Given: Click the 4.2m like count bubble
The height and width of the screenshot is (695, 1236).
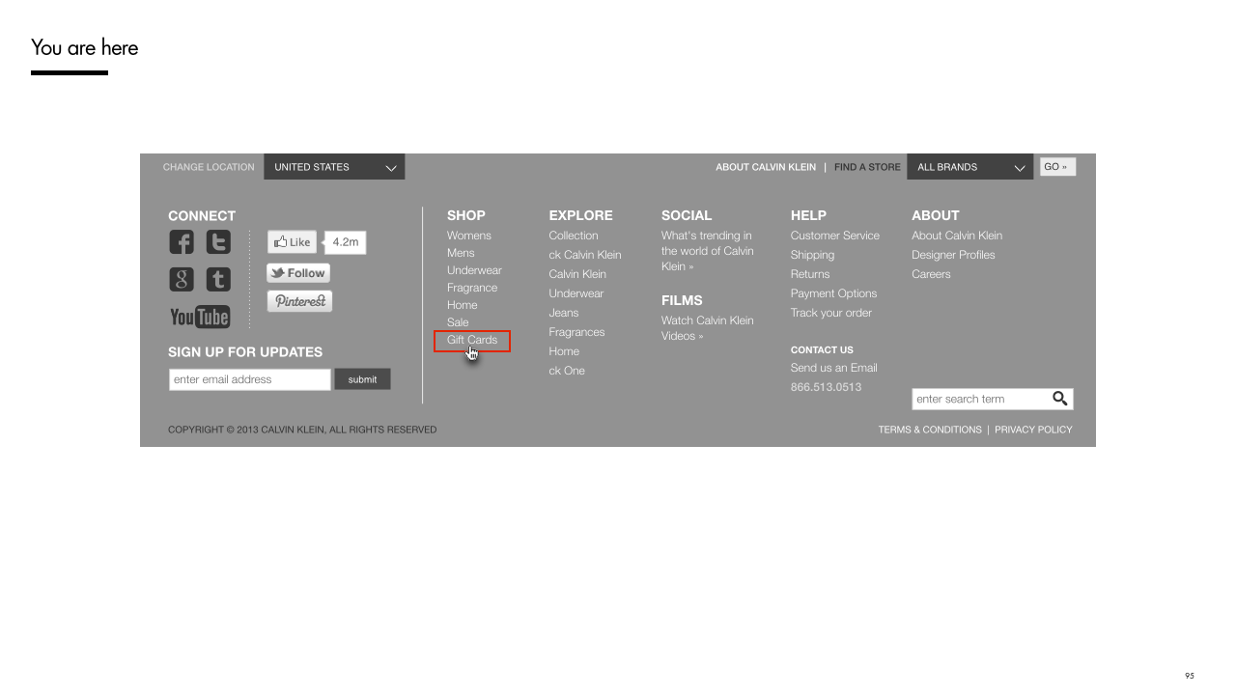Looking at the screenshot, I should 345,242.
